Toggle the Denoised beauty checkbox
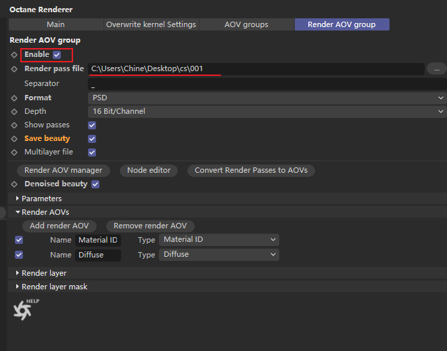This screenshot has width=447, height=351. click(95, 184)
